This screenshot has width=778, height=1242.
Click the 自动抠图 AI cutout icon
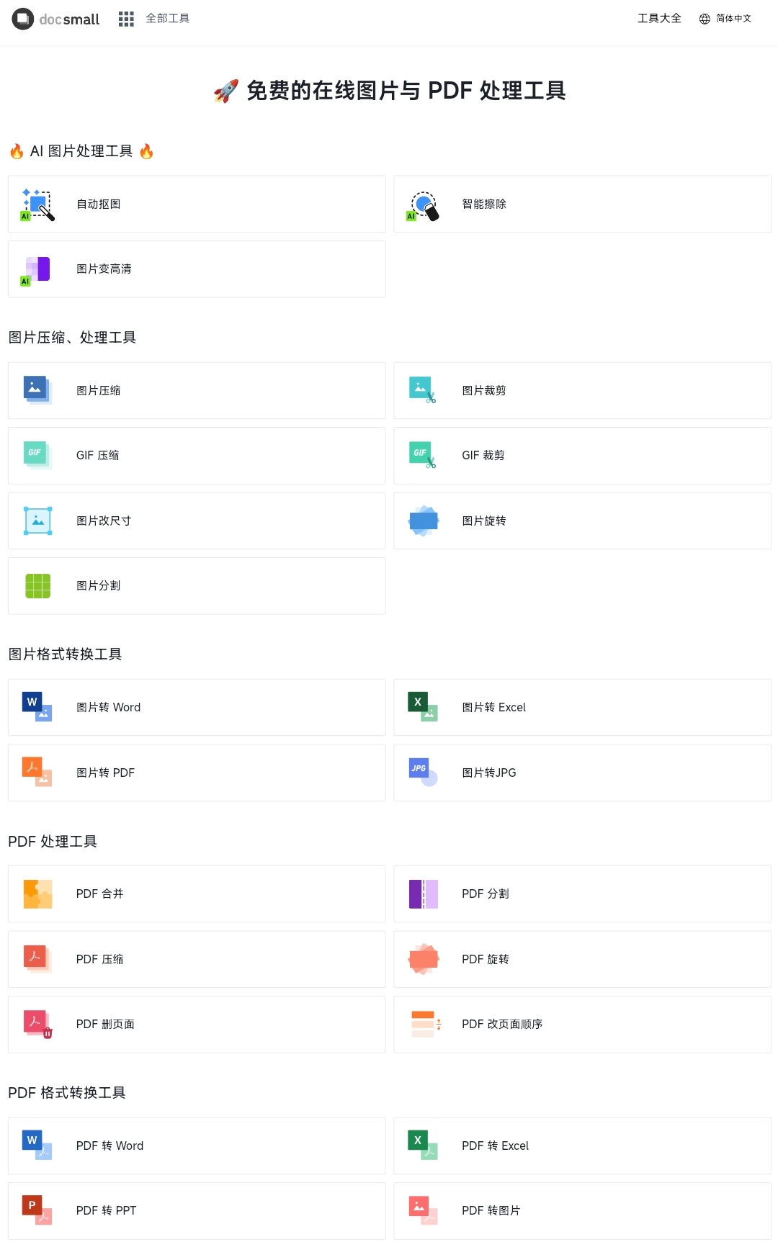[37, 204]
